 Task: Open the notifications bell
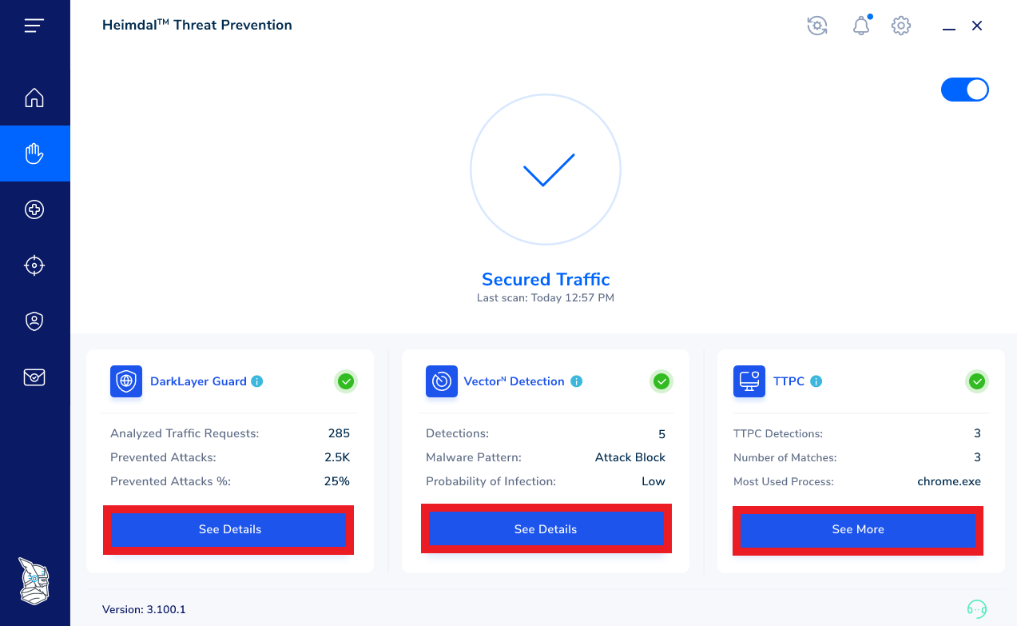coord(861,26)
